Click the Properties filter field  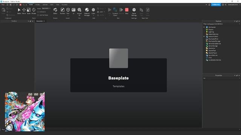(x=222, y=78)
